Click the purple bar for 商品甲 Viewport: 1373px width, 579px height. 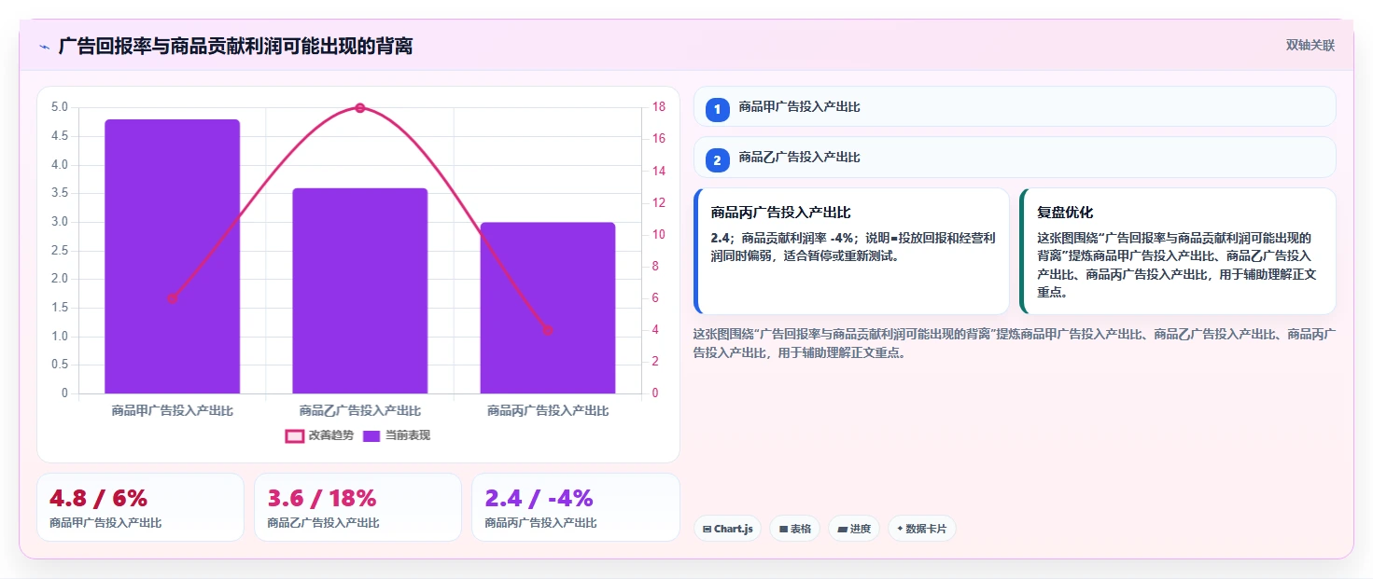pos(172,256)
